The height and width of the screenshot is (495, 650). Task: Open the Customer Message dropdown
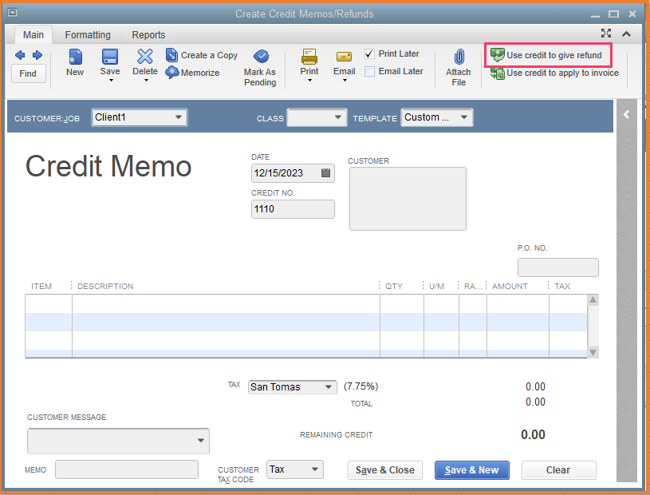[x=201, y=440]
